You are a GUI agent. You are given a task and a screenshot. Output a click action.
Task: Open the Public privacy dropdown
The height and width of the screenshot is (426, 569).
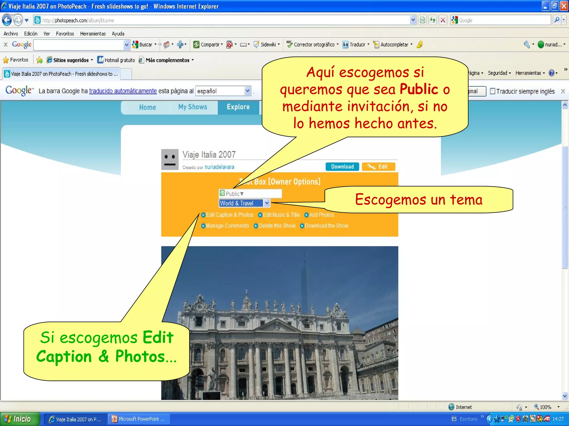[x=250, y=194]
